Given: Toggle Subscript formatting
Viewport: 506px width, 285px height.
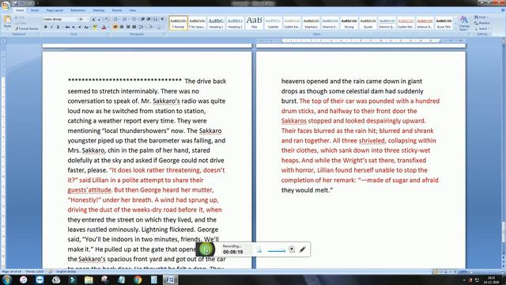Looking at the screenshot, I should tap(74, 27).
